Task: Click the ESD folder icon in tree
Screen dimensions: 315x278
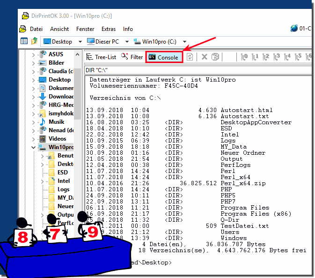Action: tap(51, 173)
